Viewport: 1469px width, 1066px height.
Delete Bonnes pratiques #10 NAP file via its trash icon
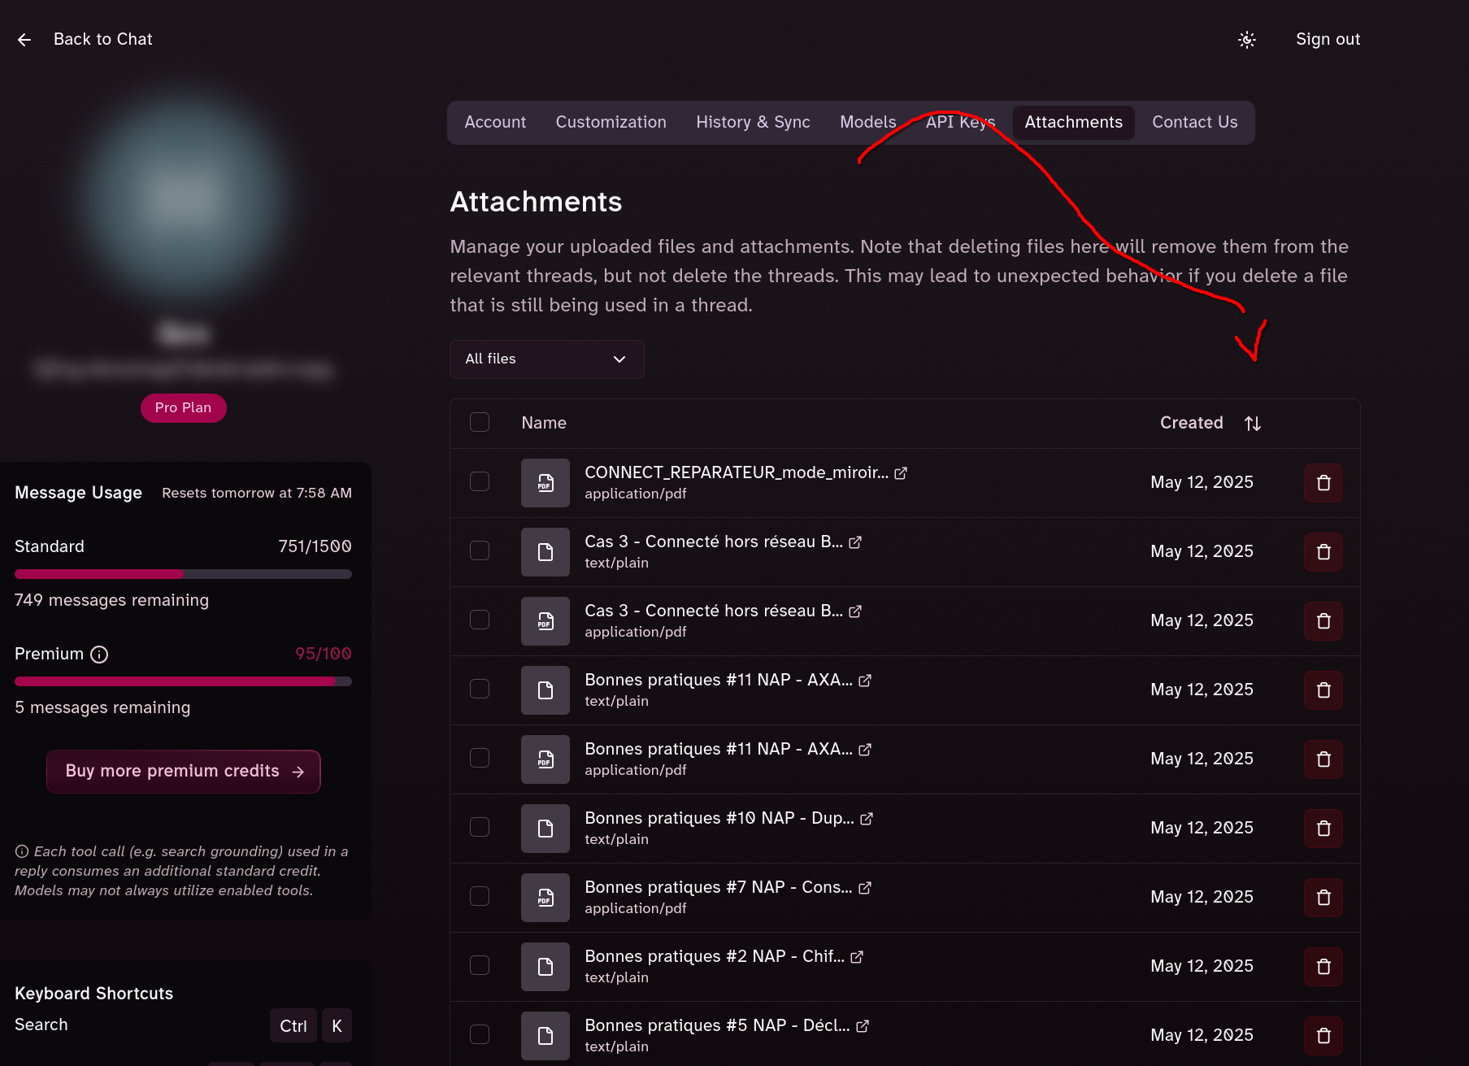point(1323,829)
